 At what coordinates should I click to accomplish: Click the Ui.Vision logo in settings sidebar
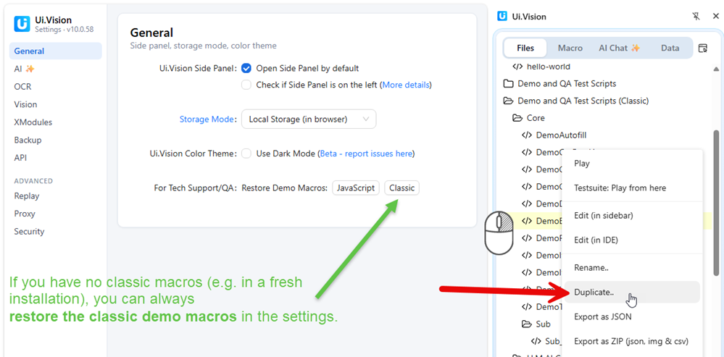pyautogui.click(x=22, y=24)
